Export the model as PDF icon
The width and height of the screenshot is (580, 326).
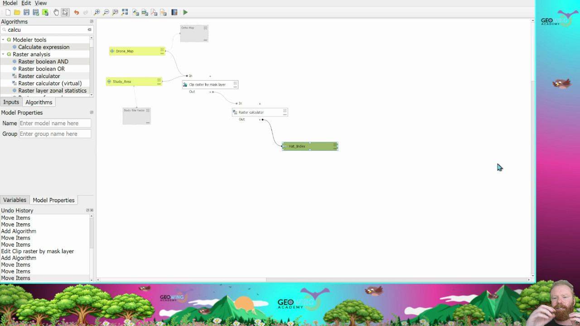click(154, 12)
